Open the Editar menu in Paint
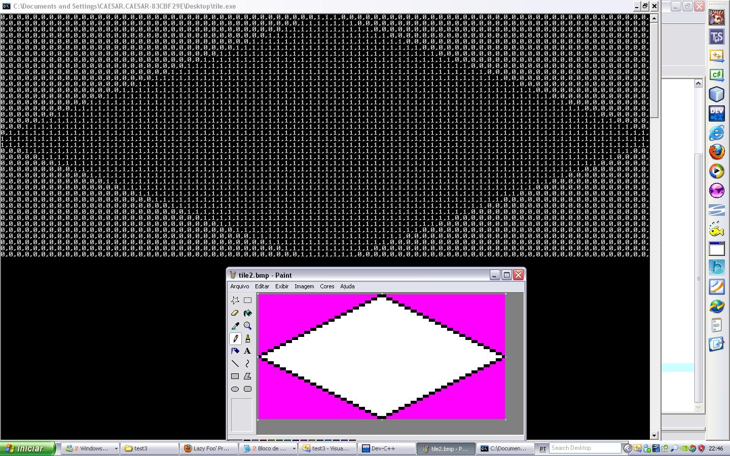This screenshot has height=456, width=730. [x=262, y=286]
